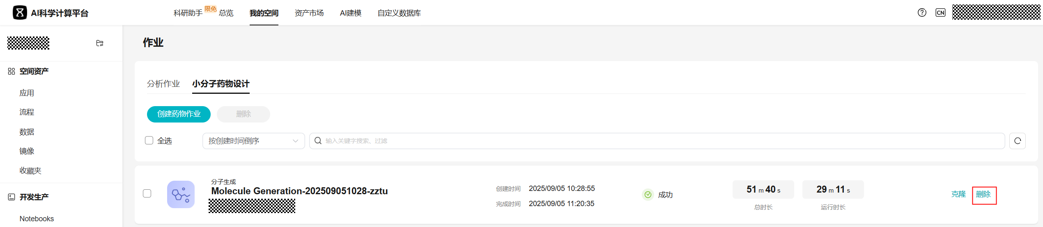Click the workspace switch folder icon
The height and width of the screenshot is (227, 1043).
click(x=100, y=43)
